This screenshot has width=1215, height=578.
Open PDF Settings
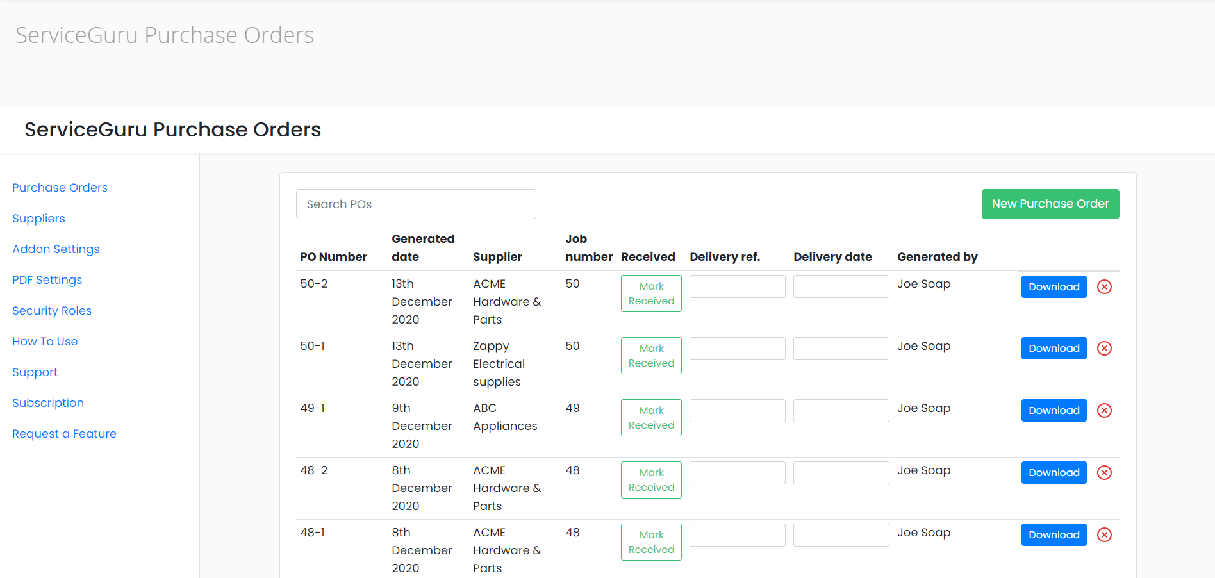coord(47,280)
